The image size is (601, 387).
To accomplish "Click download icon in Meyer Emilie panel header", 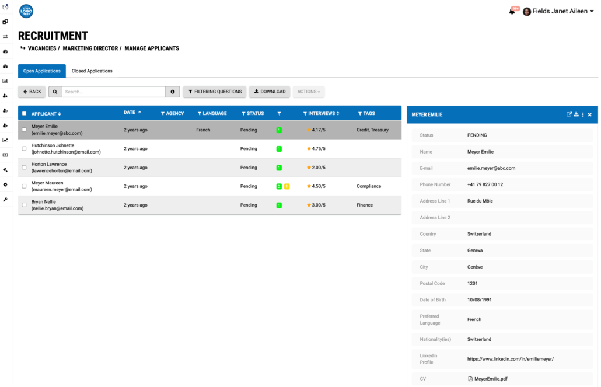I will 576,114.
